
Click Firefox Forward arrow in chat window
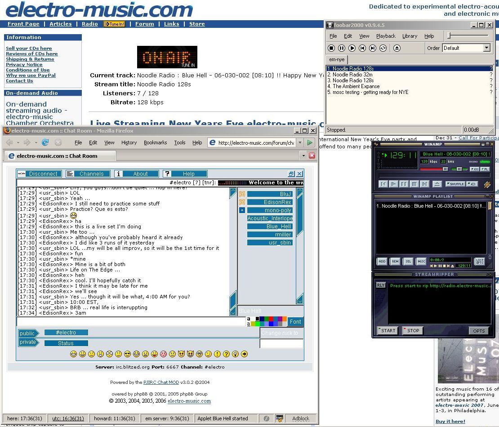click(27, 142)
